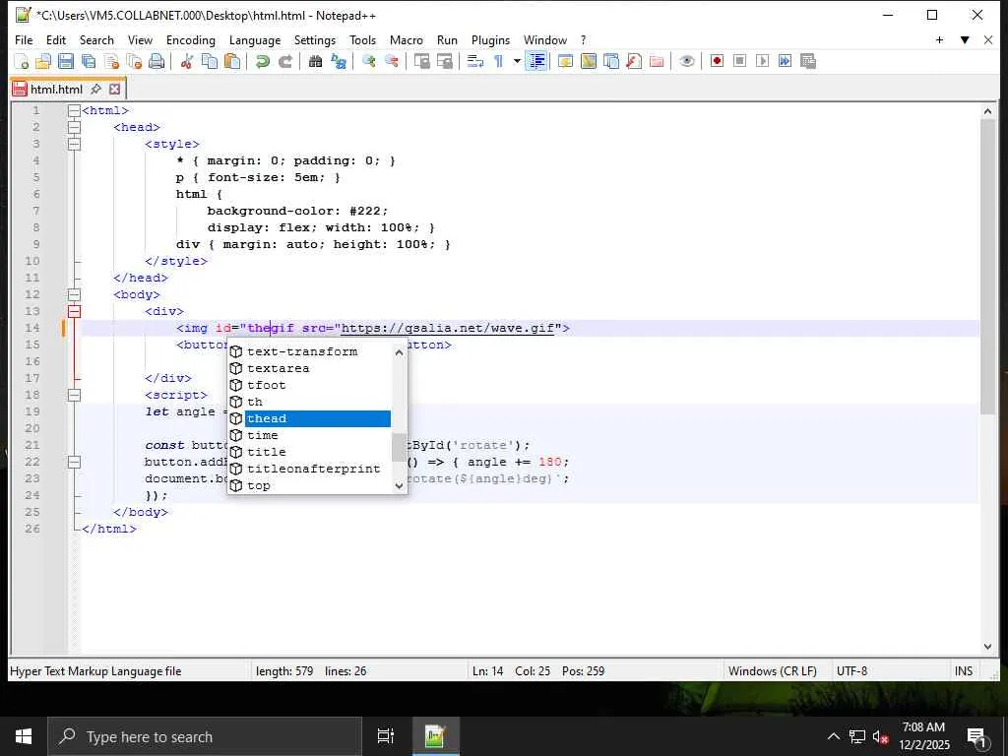
Task: Collapse the fold marker on line 22
Action: point(74,462)
